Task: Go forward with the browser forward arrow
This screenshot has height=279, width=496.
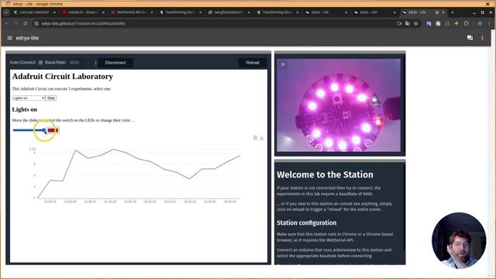Action: (x=15, y=23)
